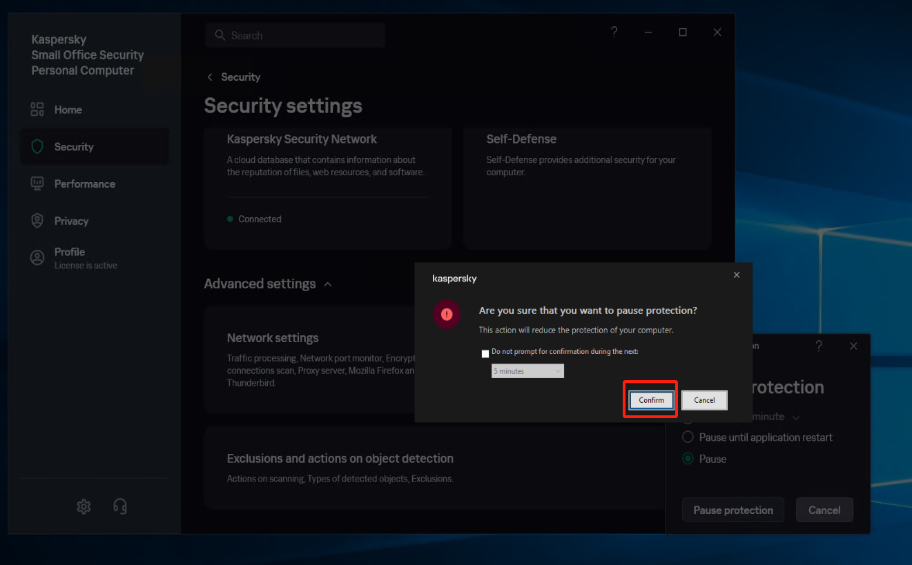Open help with main window question mark
Screen dimensions: 912x565
(x=614, y=32)
